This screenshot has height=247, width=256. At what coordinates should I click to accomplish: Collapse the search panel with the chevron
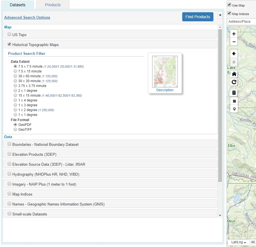220,15
